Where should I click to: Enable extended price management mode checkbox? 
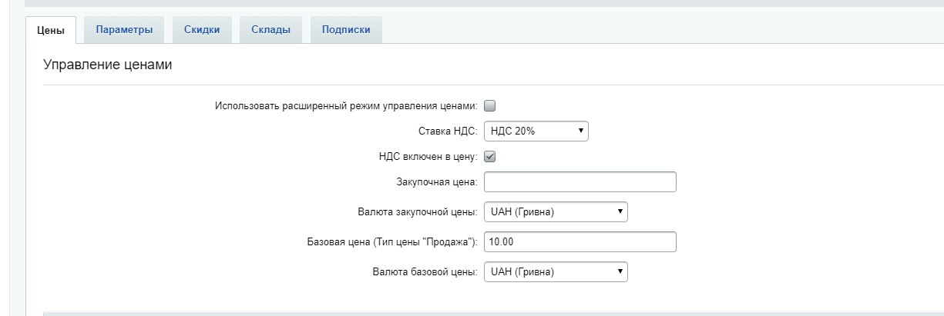[489, 106]
